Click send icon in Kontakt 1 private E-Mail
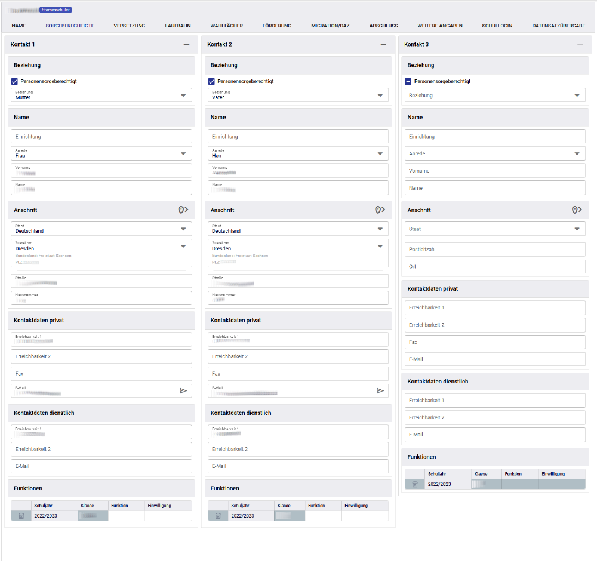The image size is (597, 563). (x=183, y=390)
